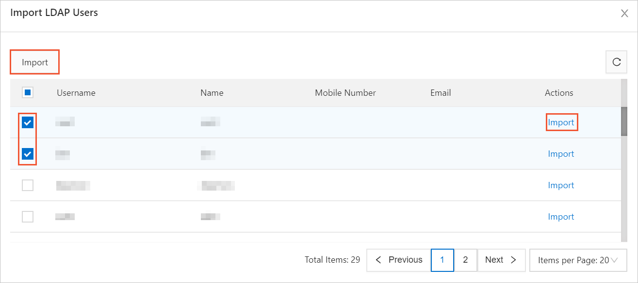The width and height of the screenshot is (638, 283).
Task: Close the Import LDAP Users dialog
Action: pos(624,14)
